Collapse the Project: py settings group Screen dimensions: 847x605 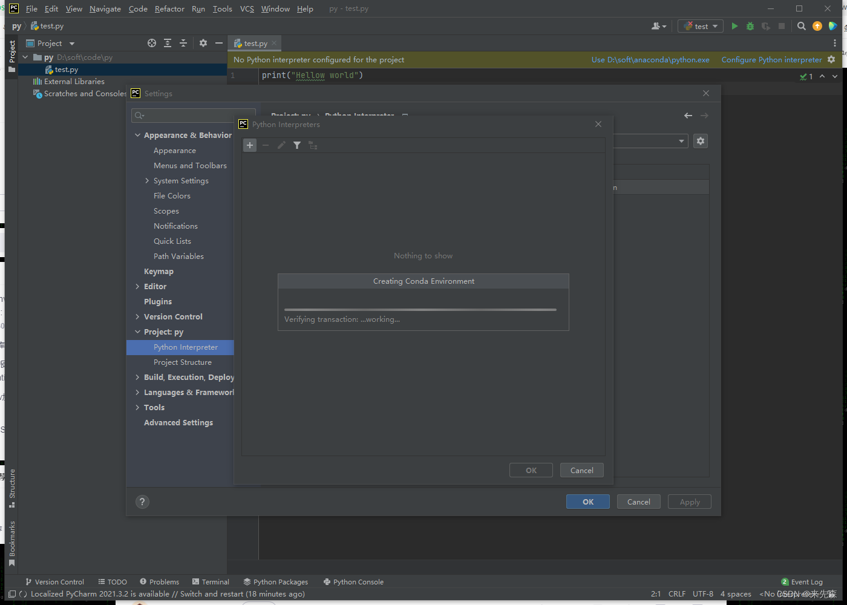tap(137, 332)
